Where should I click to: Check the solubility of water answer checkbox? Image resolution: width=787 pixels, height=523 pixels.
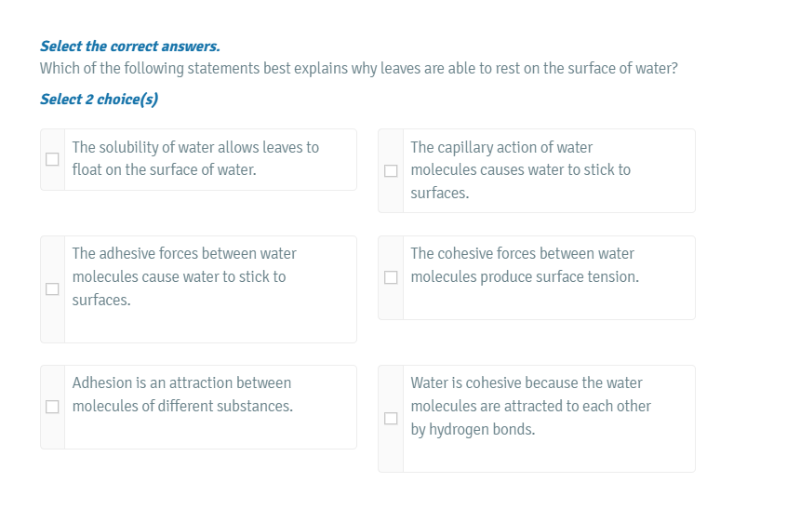point(53,159)
